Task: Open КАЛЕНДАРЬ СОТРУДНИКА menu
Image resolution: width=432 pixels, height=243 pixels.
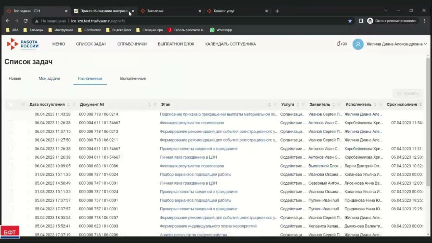Action: [231, 44]
